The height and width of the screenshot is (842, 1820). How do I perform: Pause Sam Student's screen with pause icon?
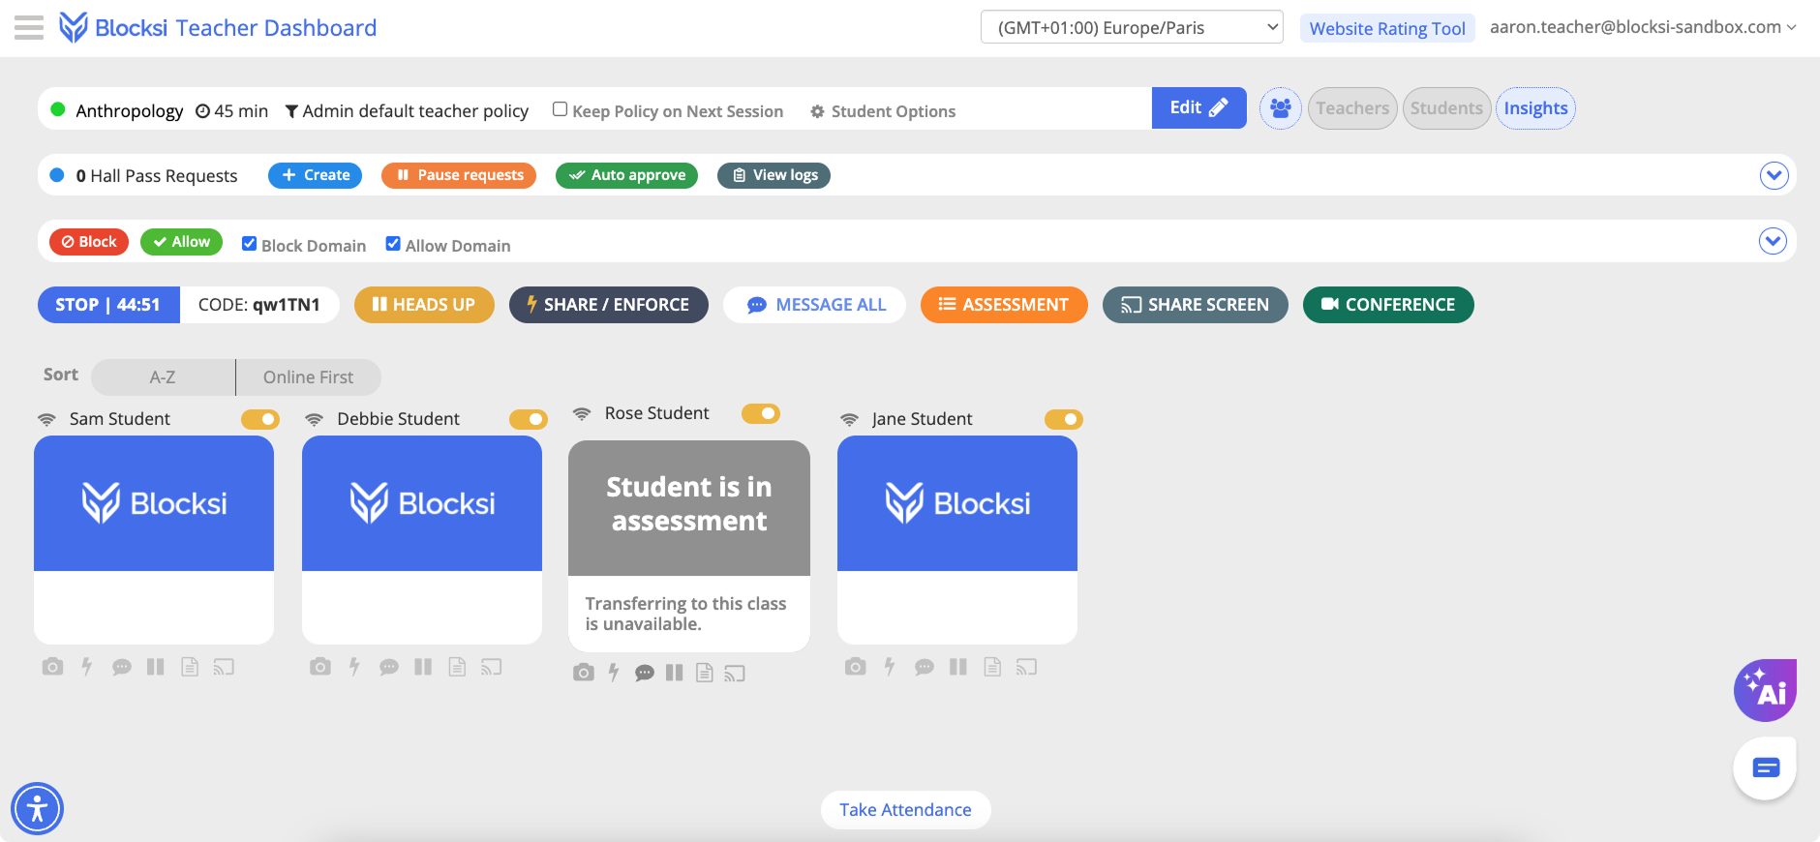click(155, 667)
